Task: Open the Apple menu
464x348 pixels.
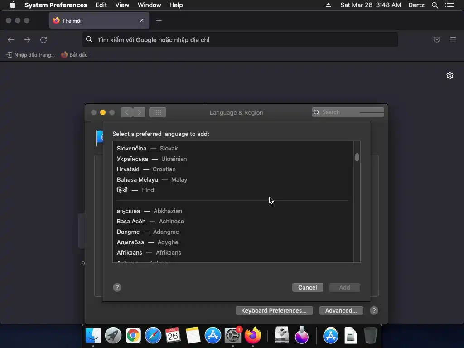Action: tap(12, 5)
